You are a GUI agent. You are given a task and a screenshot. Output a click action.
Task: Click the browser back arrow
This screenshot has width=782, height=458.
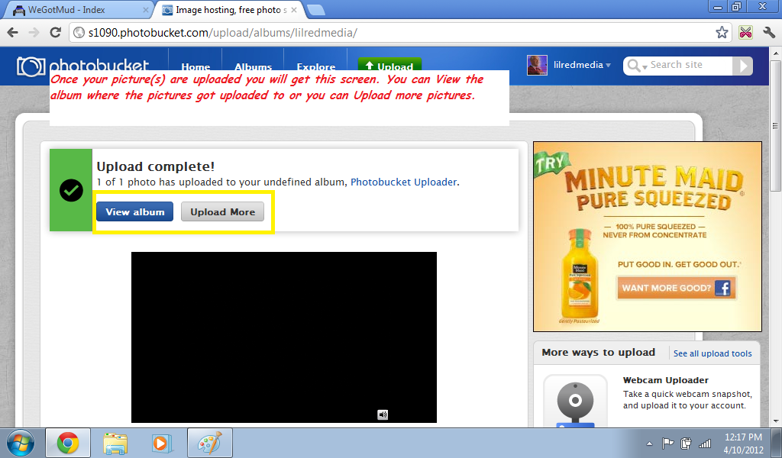tap(13, 33)
